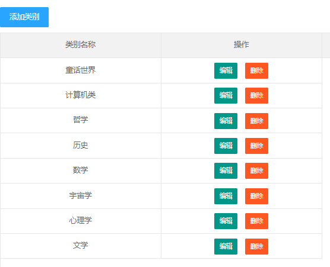Edit the 童话世界 category

coord(226,70)
